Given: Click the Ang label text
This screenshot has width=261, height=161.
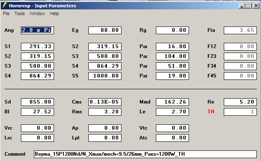Looking at the screenshot, I should tap(9, 30).
